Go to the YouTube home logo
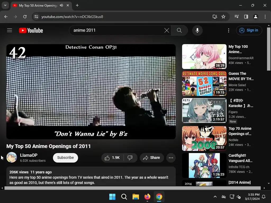271x203 pixels. pyautogui.click(x=31, y=30)
